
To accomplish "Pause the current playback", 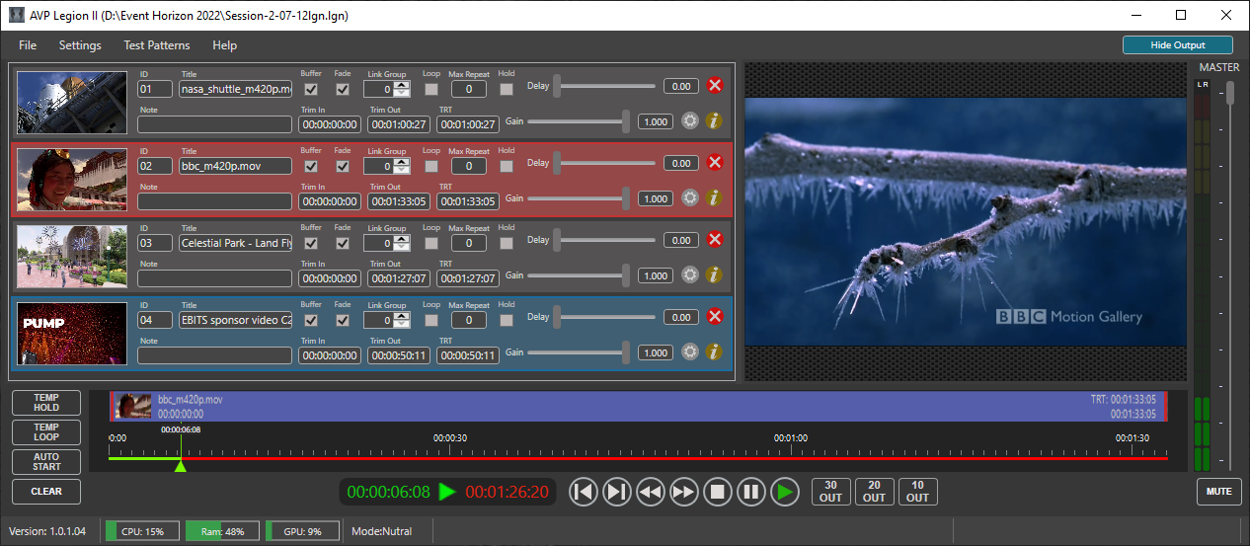I will tap(750, 492).
